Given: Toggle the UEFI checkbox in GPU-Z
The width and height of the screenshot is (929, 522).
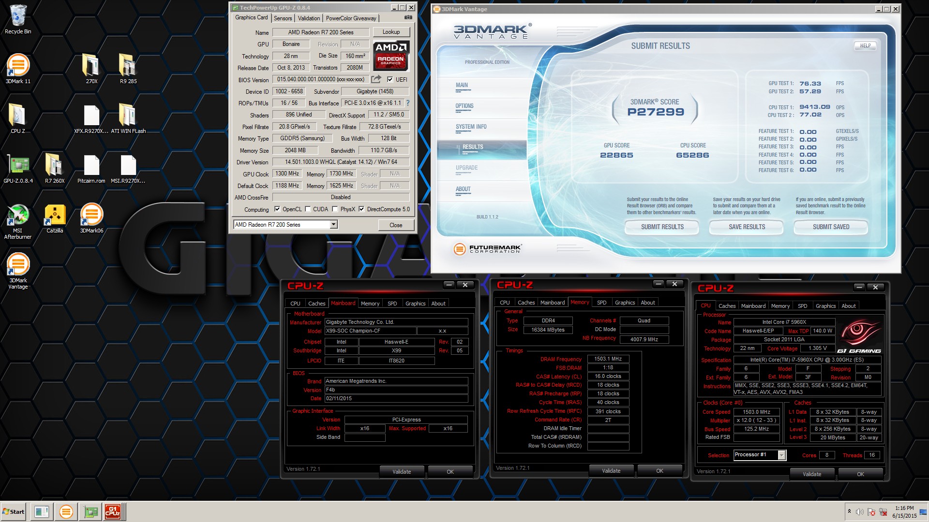Looking at the screenshot, I should pos(390,79).
